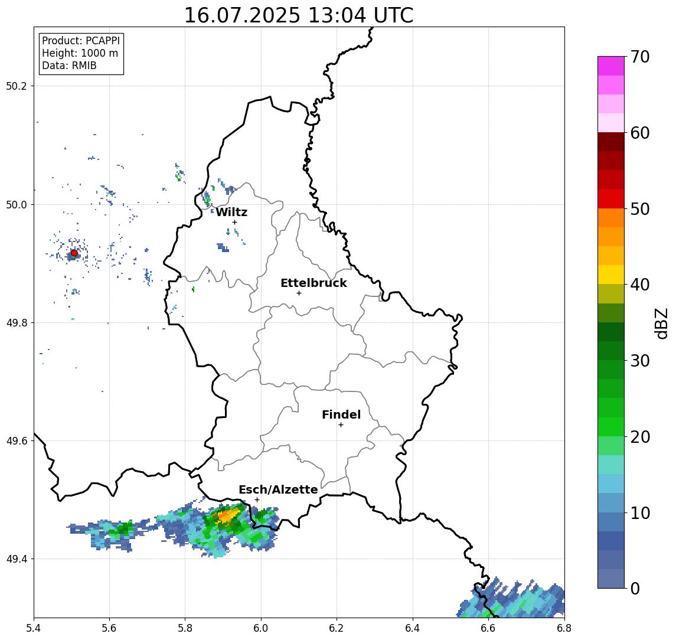Image resolution: width=676 pixels, height=640 pixels.
Task: Click the longitude label 6.6
Action: click(488, 628)
